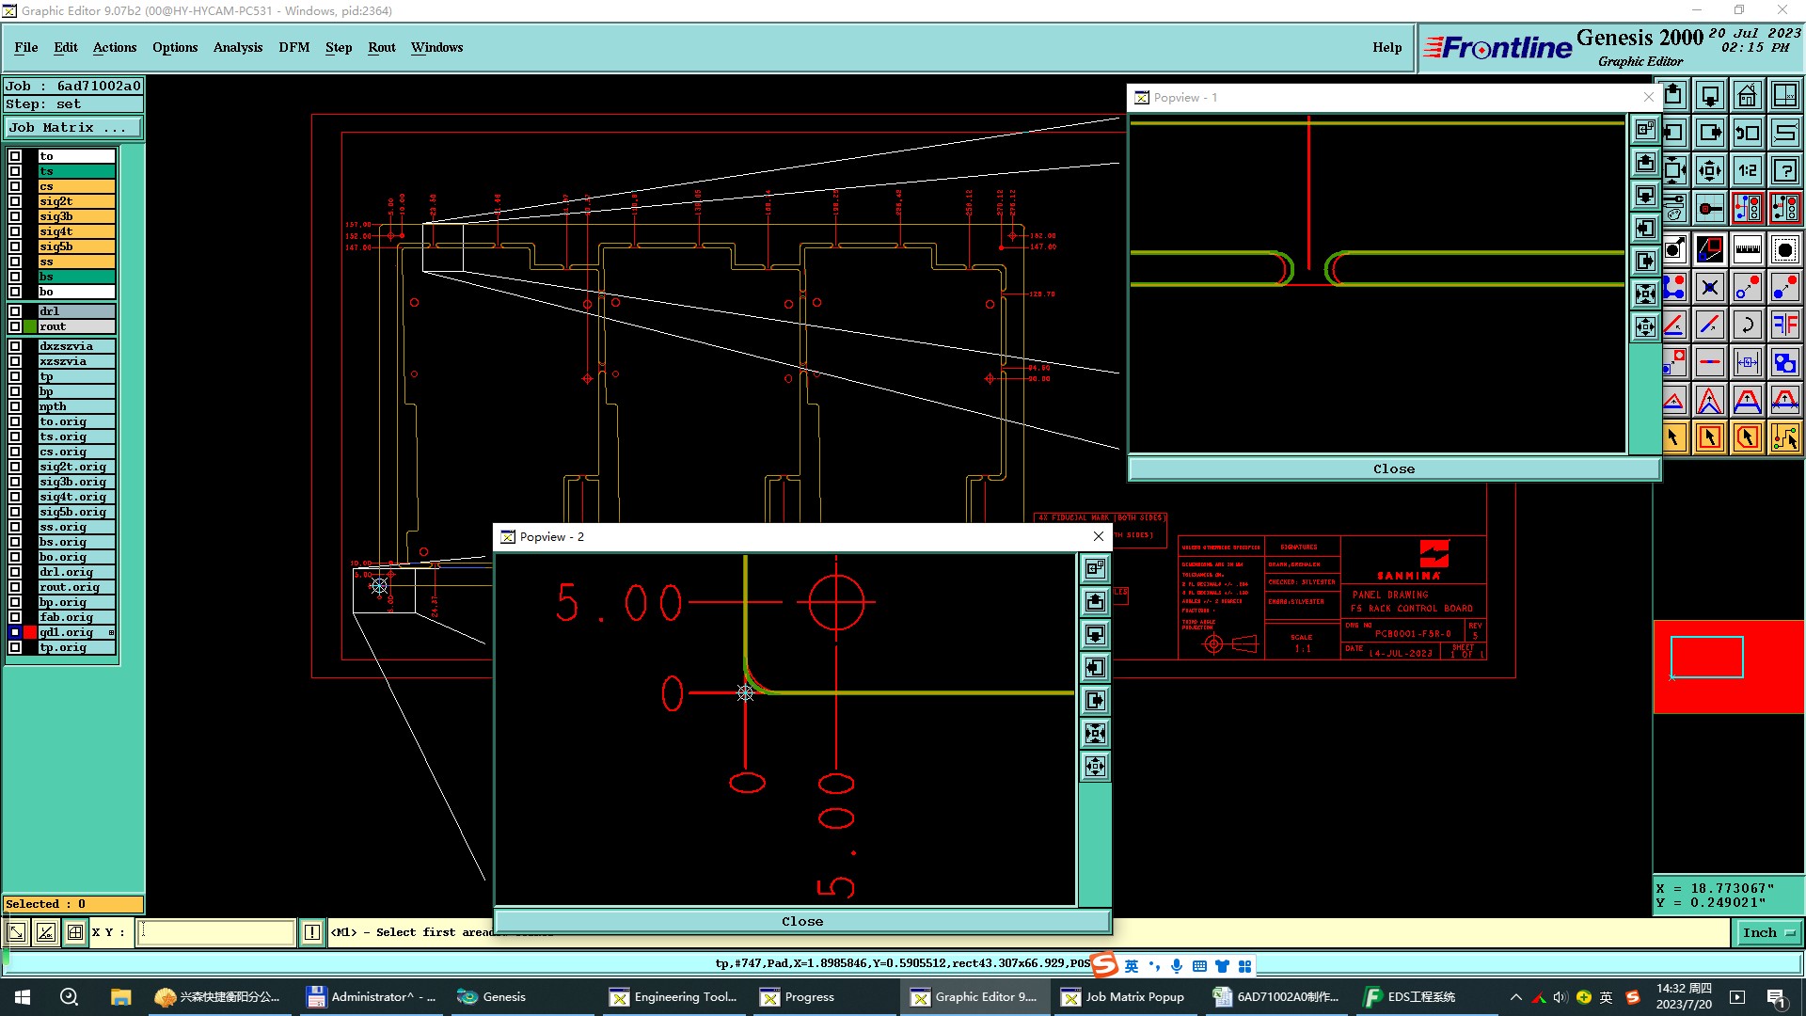Click the net selection arrow tool icon
Viewport: 1806px width, 1016px height.
1784,437
